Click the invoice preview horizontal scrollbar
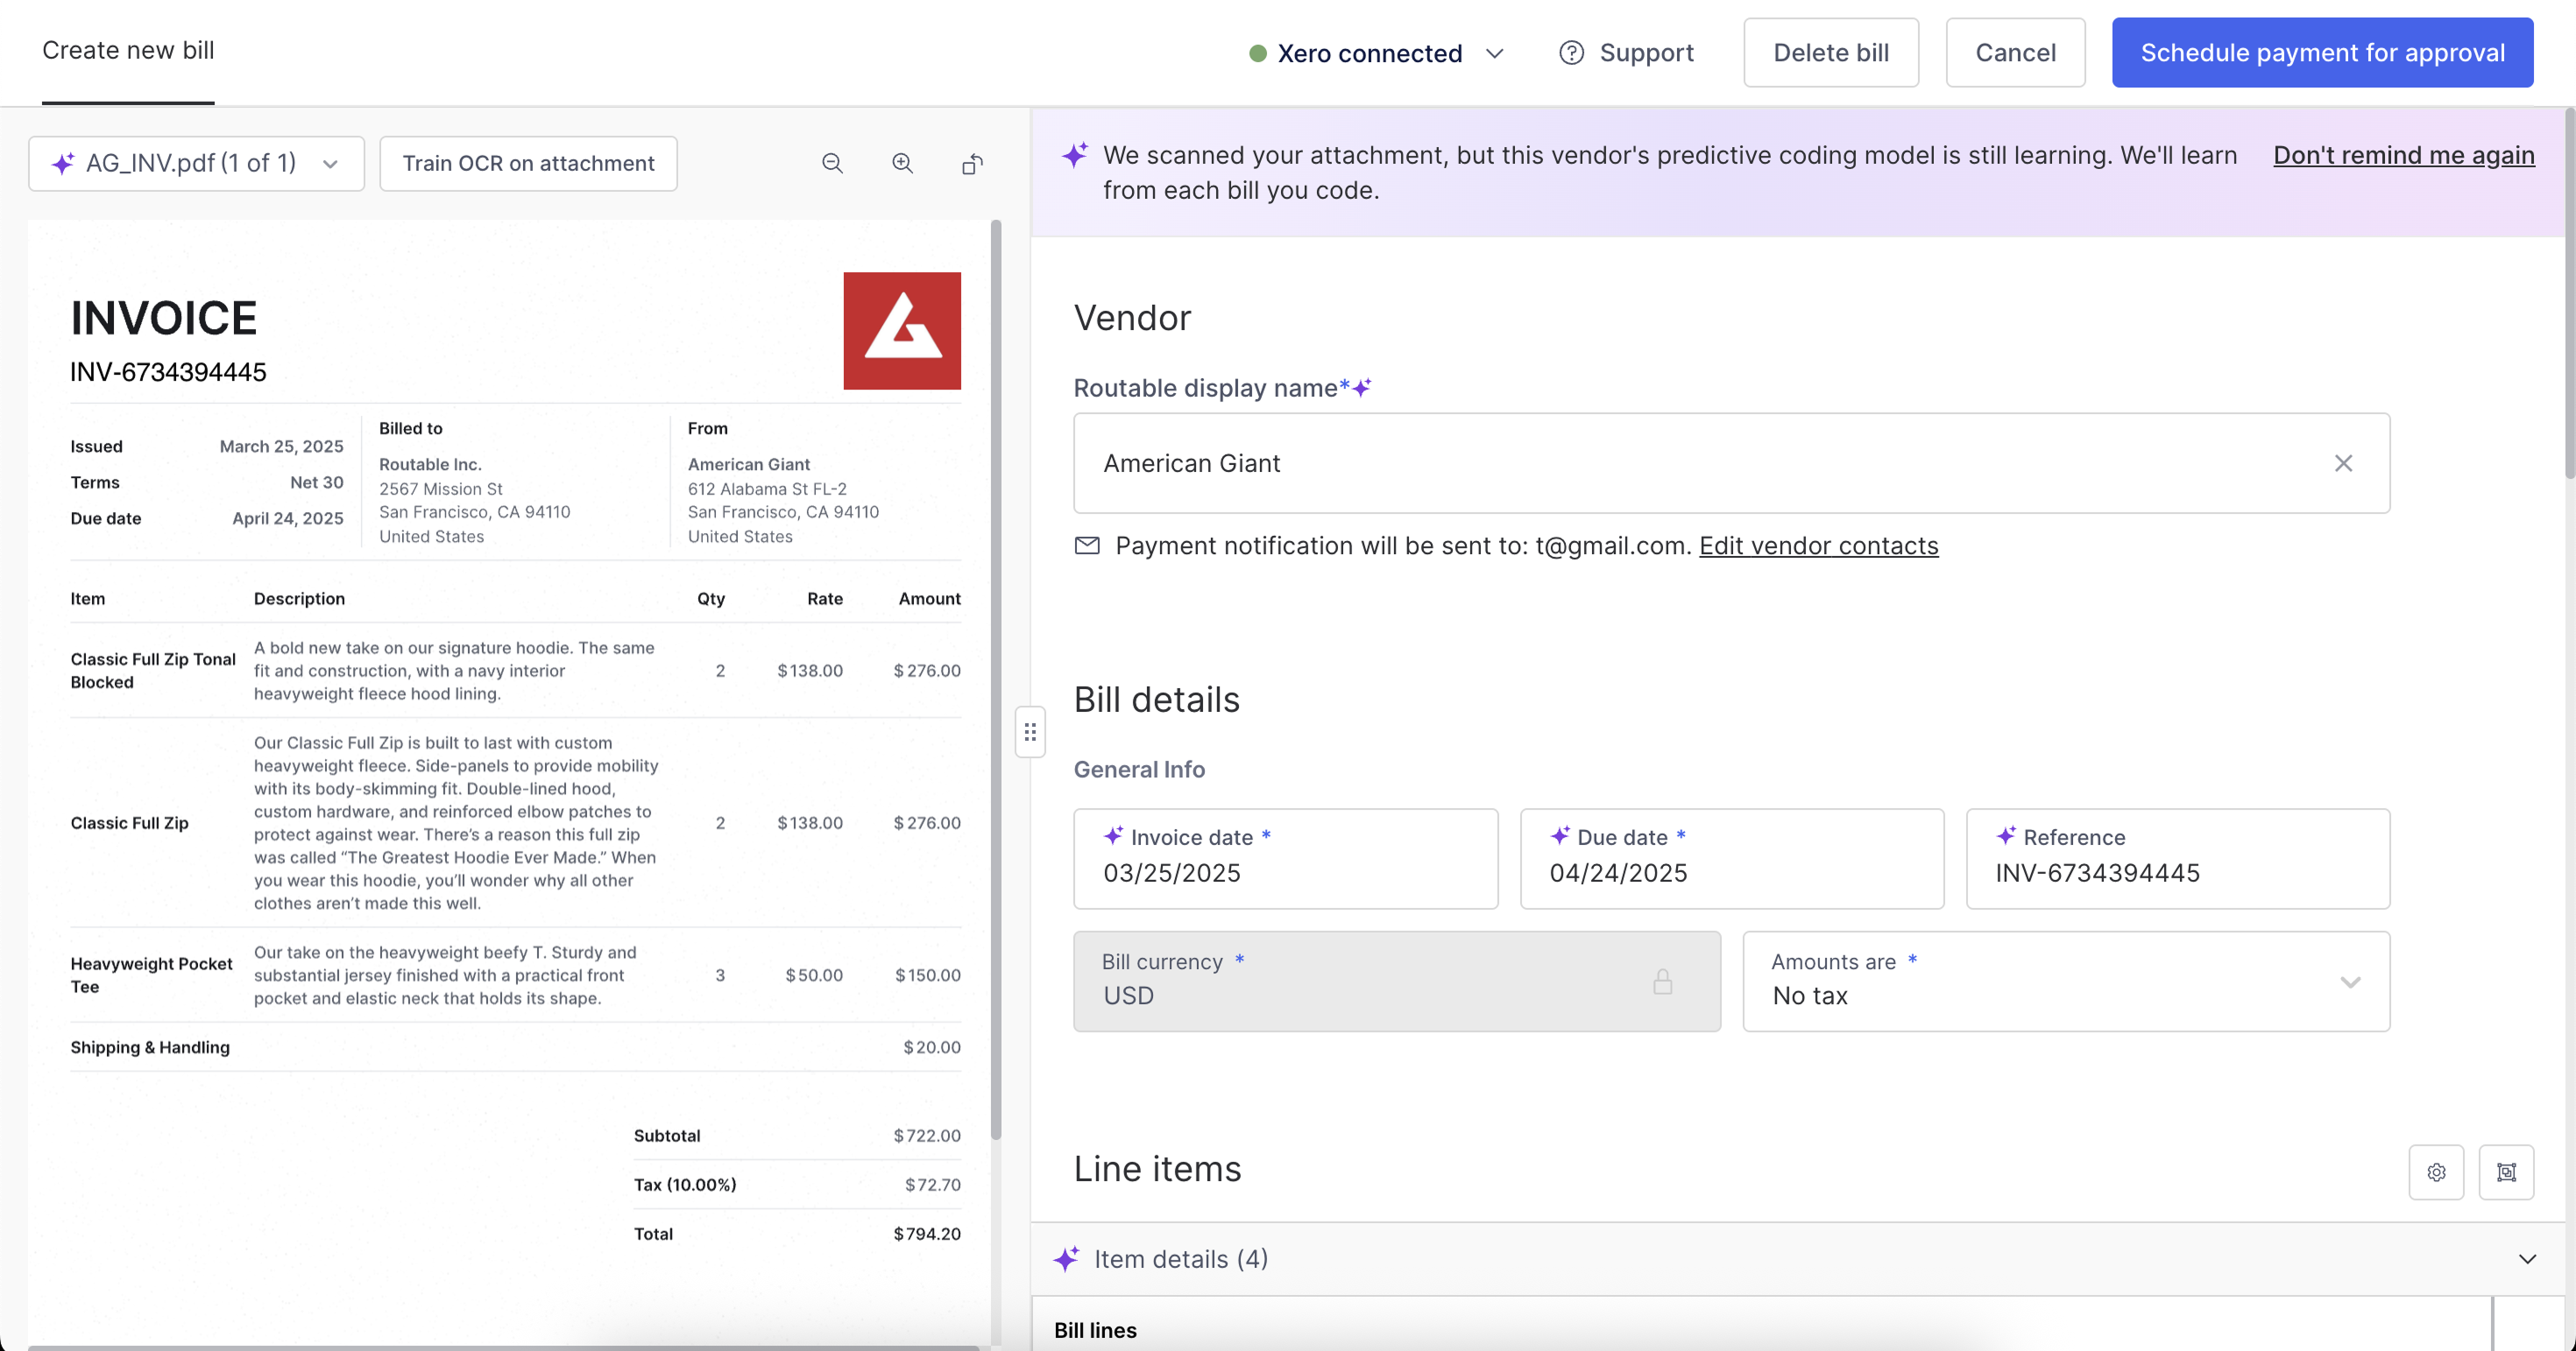Image resolution: width=2576 pixels, height=1351 pixels. tap(503, 1347)
